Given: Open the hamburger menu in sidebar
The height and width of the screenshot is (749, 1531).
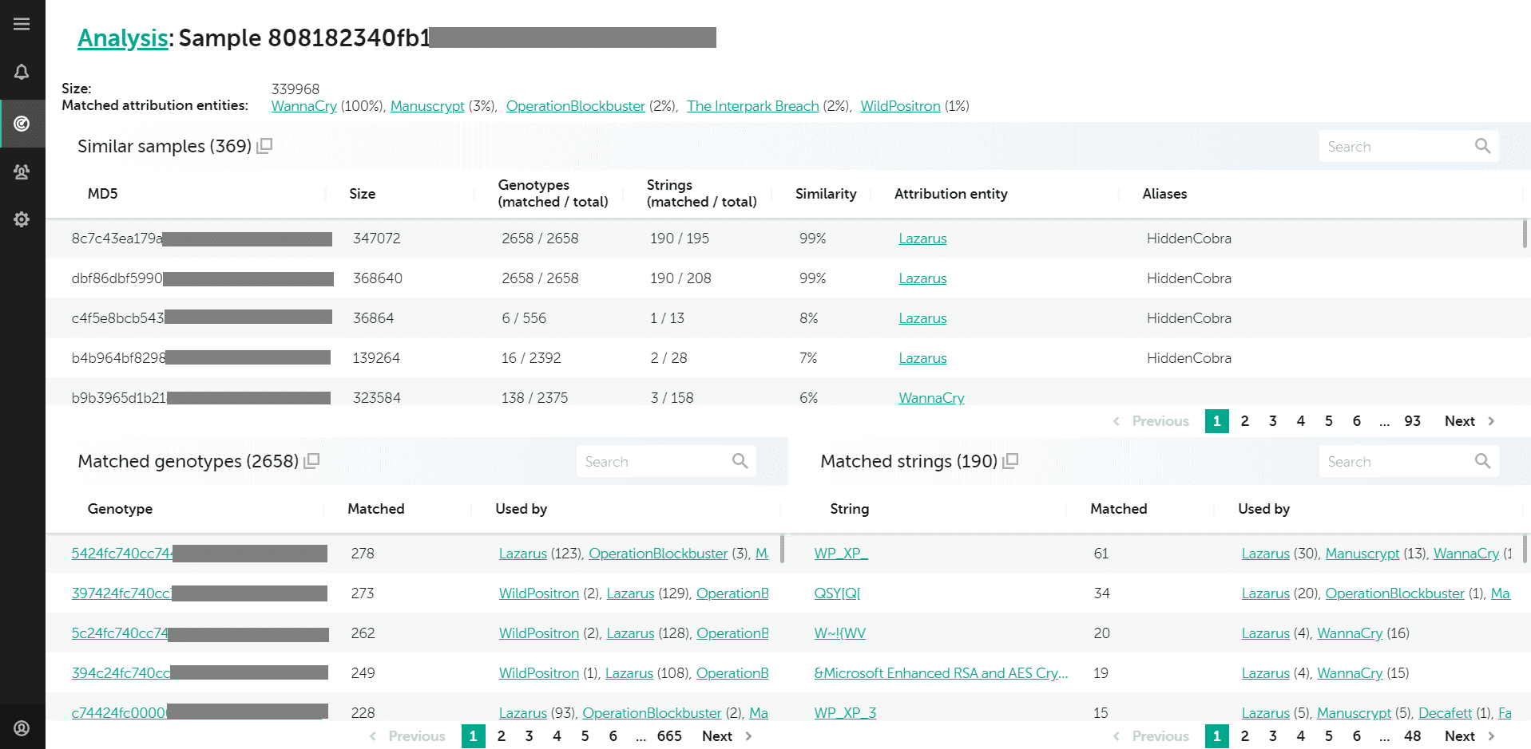Looking at the screenshot, I should coord(22,24).
